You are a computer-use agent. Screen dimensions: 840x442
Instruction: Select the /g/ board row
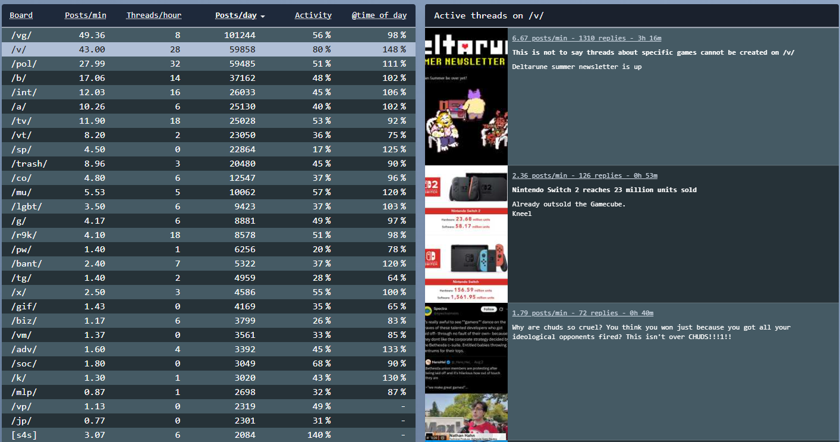pyautogui.click(x=209, y=221)
